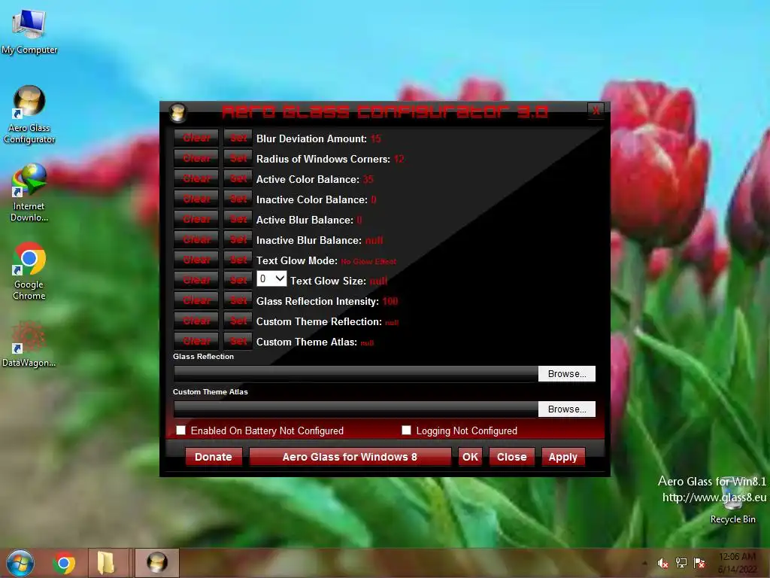Image resolution: width=770 pixels, height=578 pixels.
Task: Set the Inactive Color Balance
Action: tap(238, 199)
